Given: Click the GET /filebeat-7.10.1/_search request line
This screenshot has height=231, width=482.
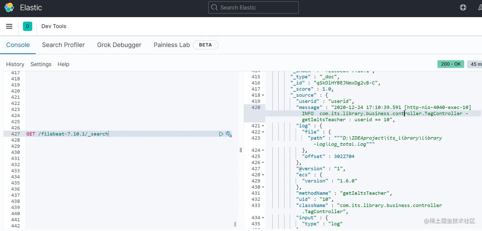Looking at the screenshot, I should point(67,134).
